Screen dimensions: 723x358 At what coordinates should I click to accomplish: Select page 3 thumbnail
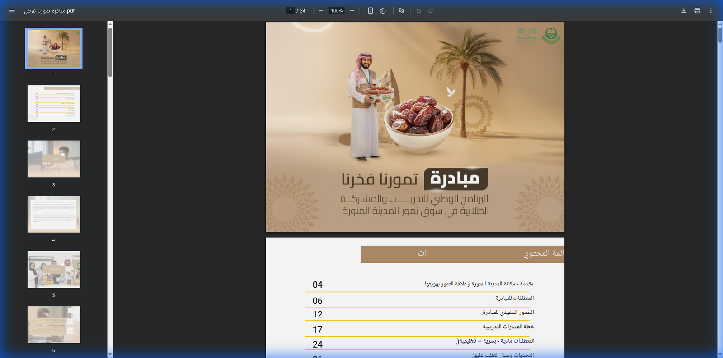[x=54, y=159]
